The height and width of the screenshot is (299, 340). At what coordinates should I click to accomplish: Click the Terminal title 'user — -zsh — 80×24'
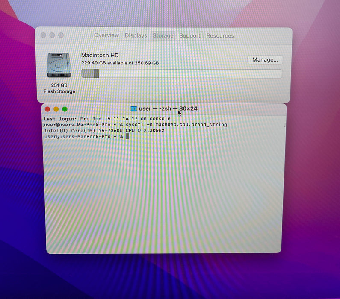coord(168,108)
